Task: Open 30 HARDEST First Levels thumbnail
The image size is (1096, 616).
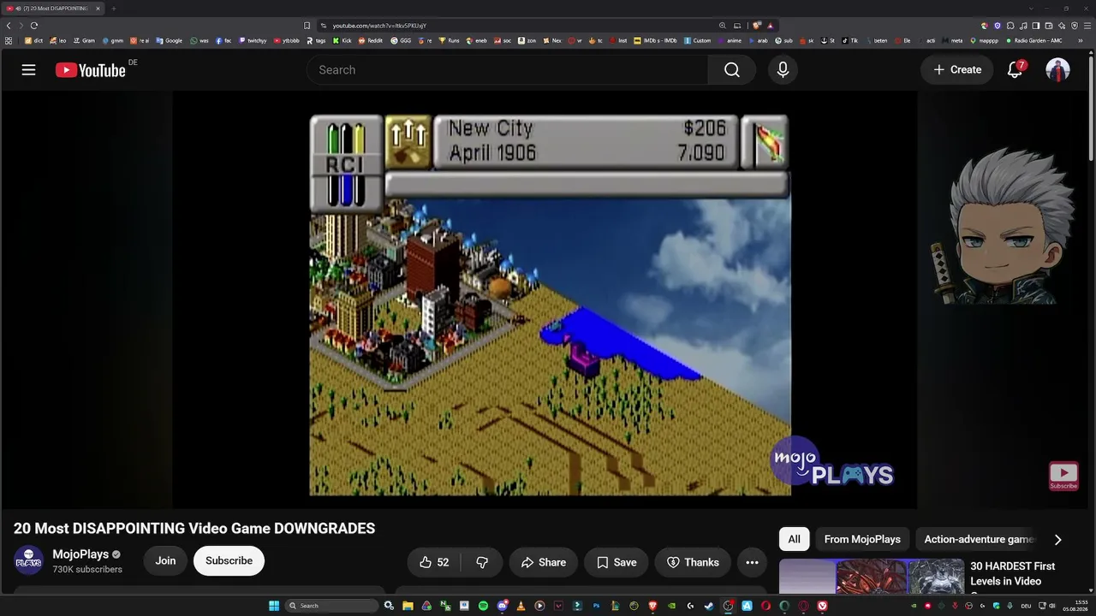Action: 872,577
